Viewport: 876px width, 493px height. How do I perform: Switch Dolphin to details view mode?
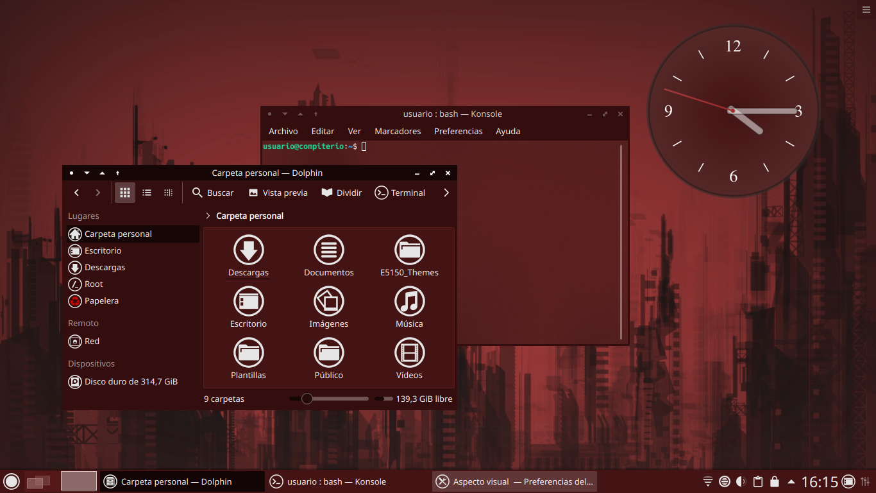pyautogui.click(x=168, y=193)
